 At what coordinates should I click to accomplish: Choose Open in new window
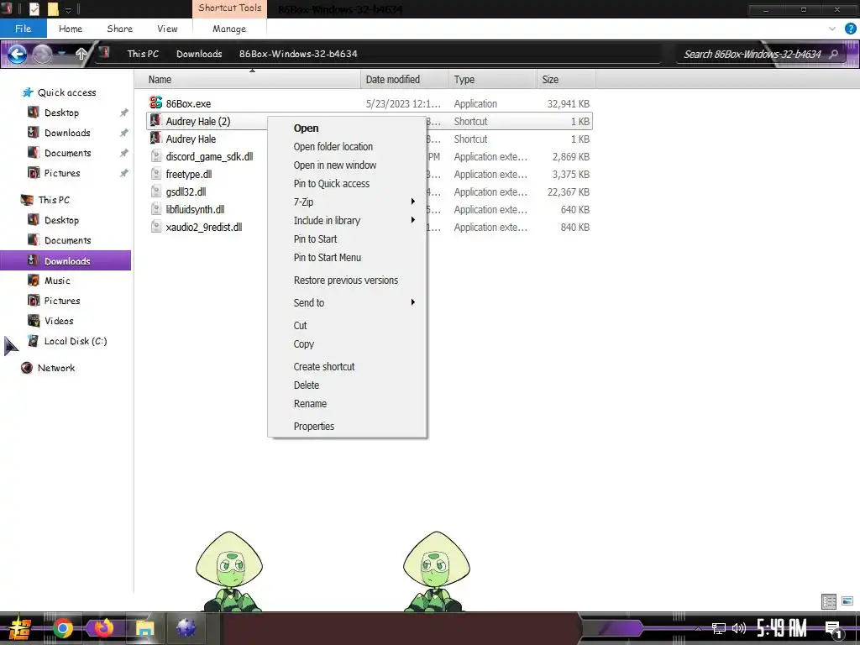coord(334,165)
